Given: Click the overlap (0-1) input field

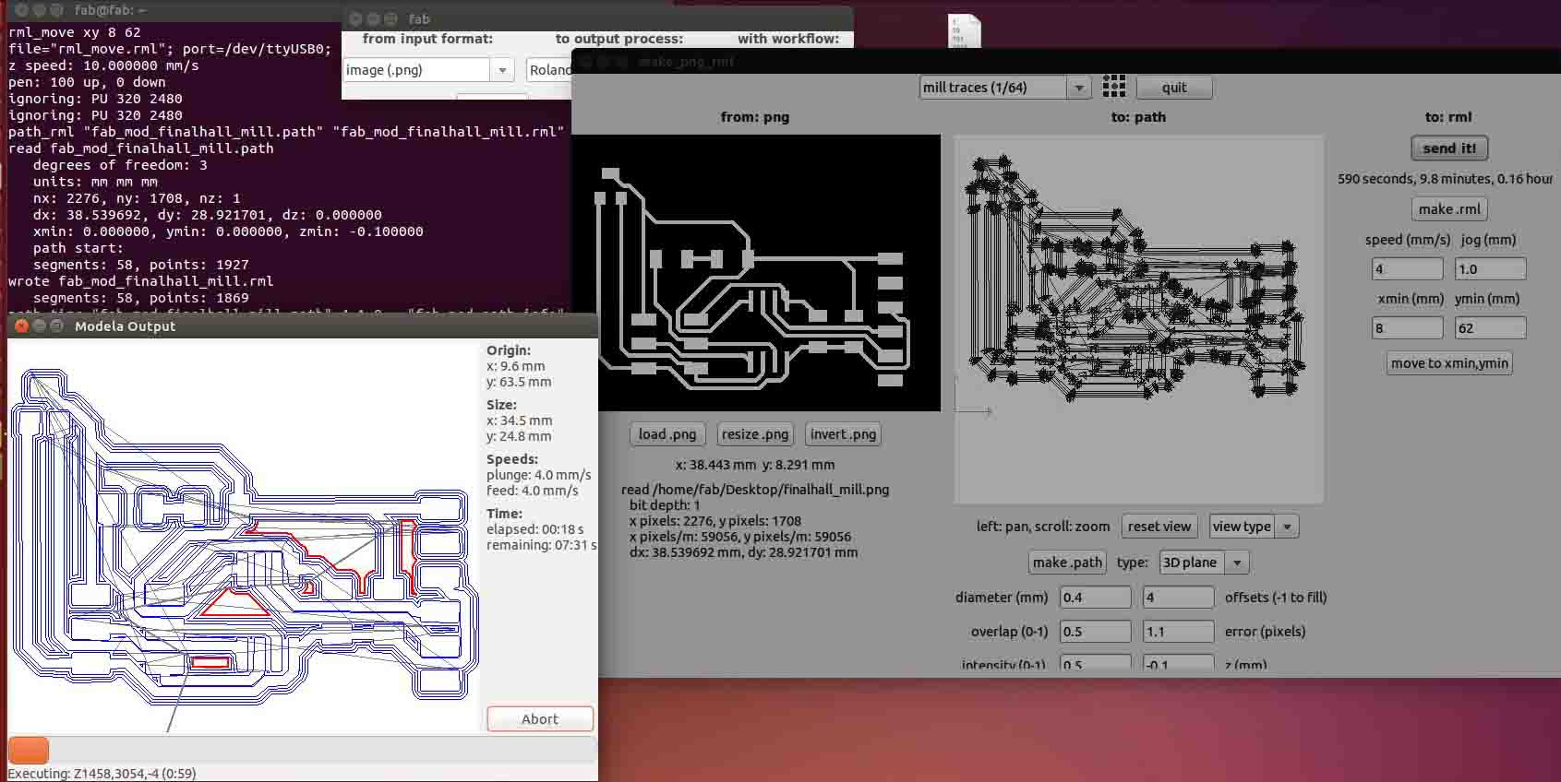Looking at the screenshot, I should click(1096, 632).
